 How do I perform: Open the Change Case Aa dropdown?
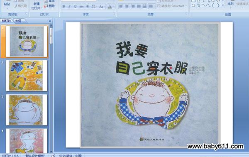101,7
